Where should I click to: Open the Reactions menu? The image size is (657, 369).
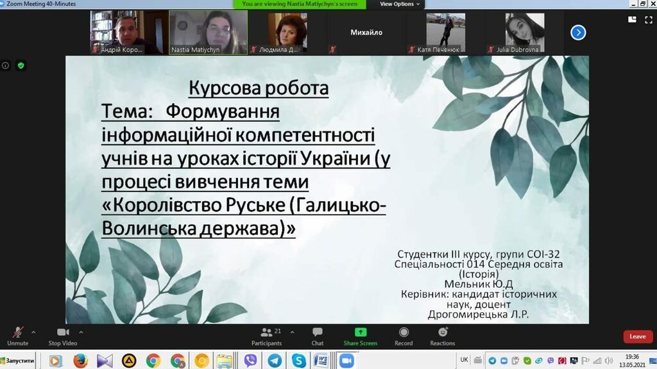coord(442,335)
